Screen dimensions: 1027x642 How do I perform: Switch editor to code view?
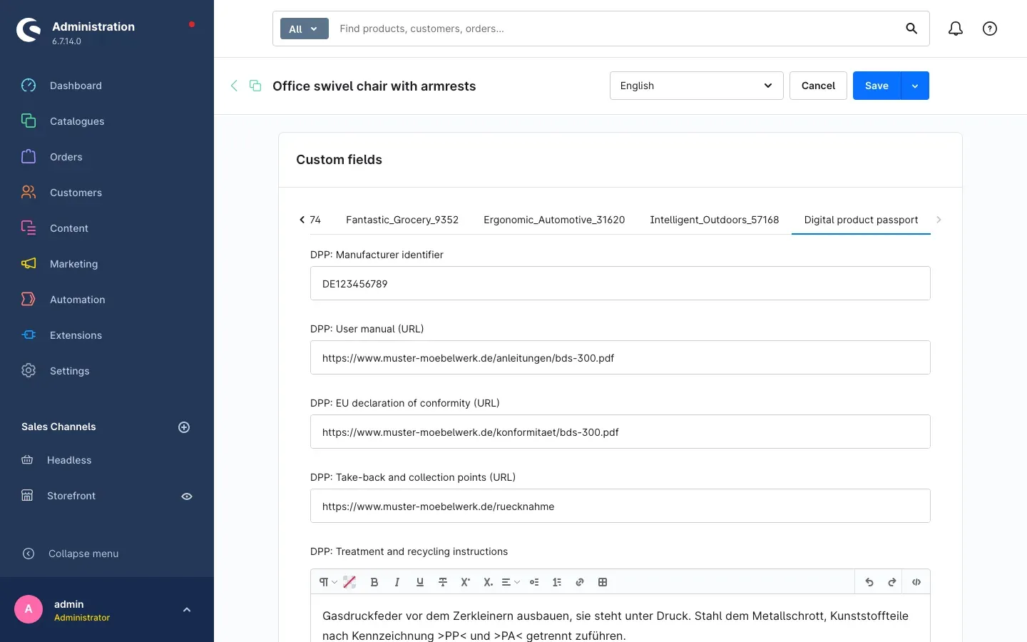916,582
